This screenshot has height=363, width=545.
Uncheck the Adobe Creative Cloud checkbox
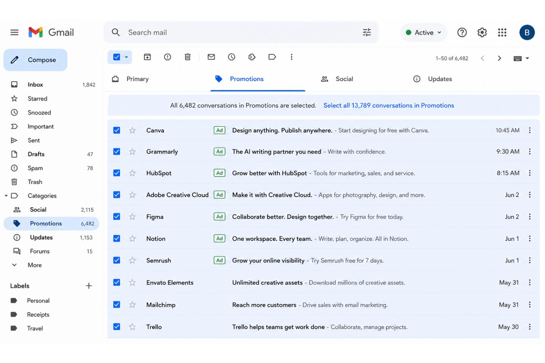point(117,195)
